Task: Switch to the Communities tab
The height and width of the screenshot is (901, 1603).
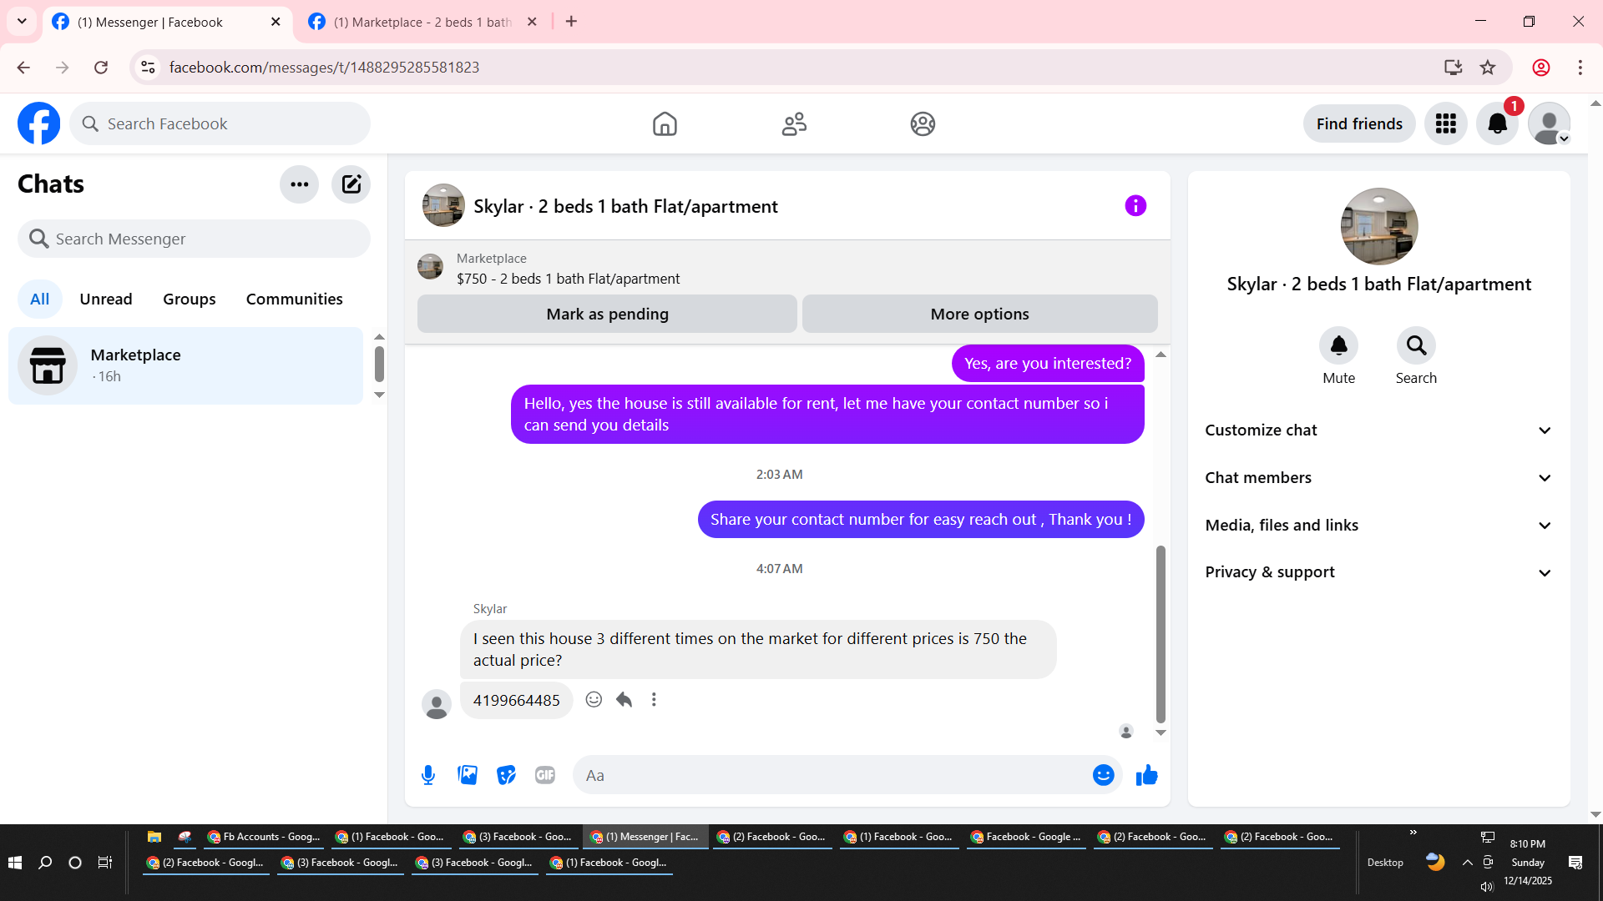Action: (294, 299)
